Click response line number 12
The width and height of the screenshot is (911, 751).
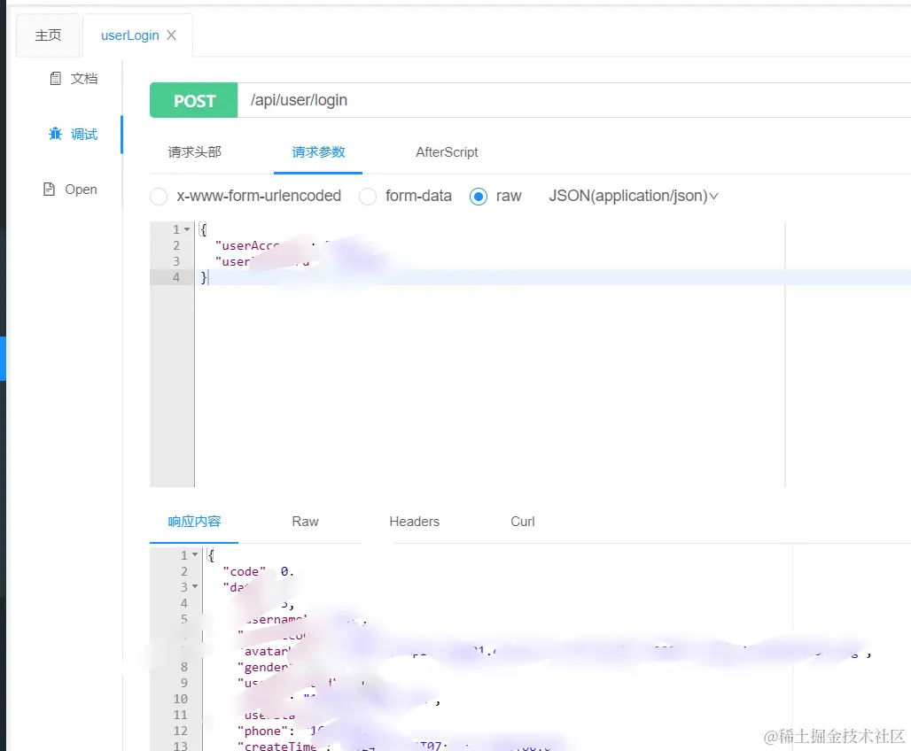tap(181, 731)
